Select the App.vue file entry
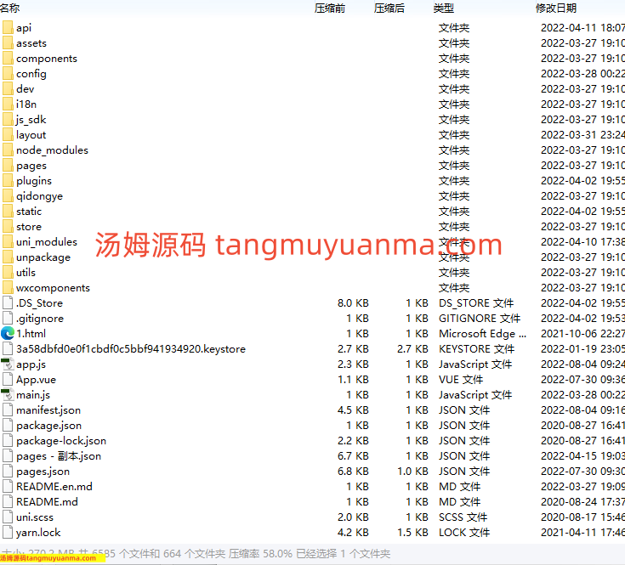The width and height of the screenshot is (625, 565). 36,380
